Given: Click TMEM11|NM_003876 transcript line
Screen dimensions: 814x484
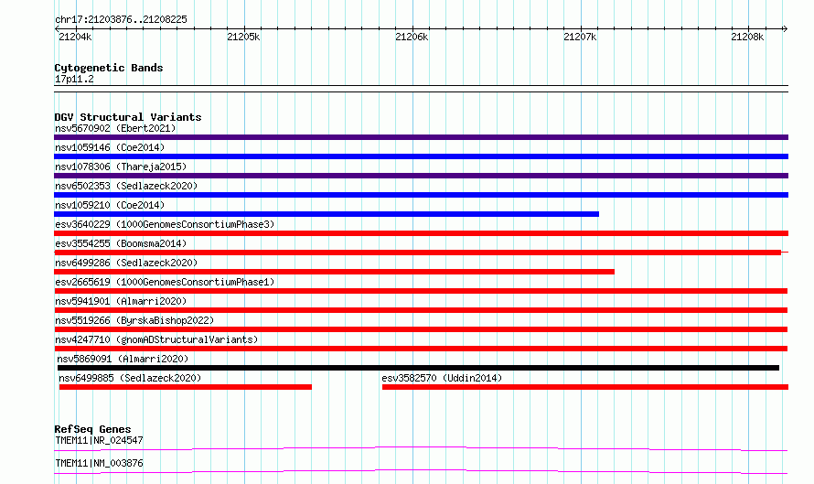Looking at the screenshot, I should coord(421,471).
